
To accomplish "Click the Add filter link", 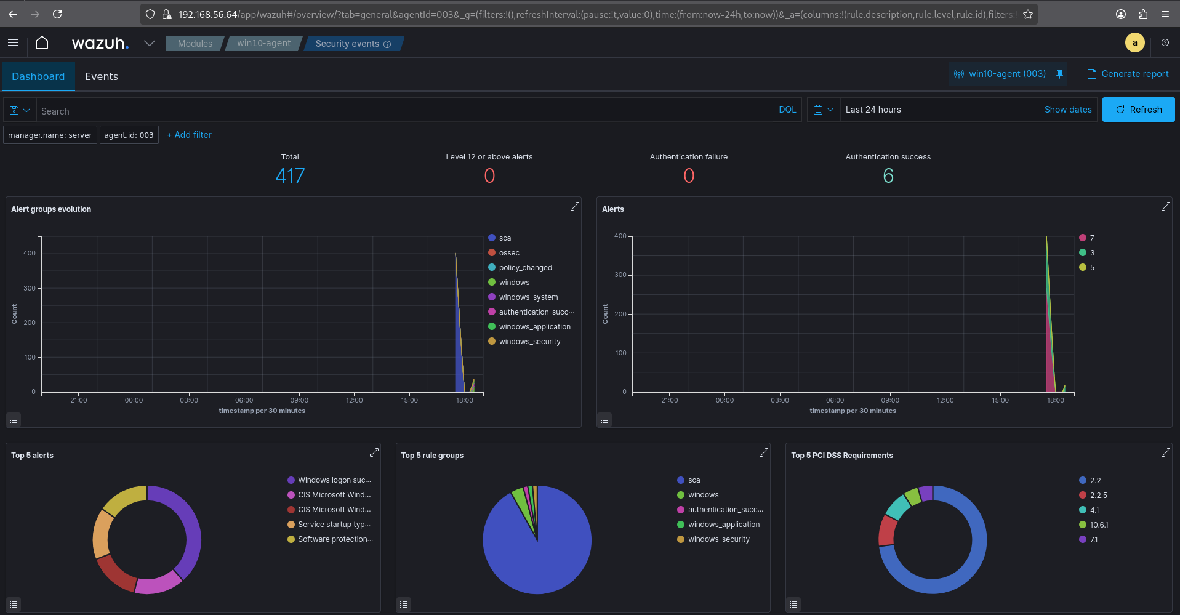I will (189, 135).
